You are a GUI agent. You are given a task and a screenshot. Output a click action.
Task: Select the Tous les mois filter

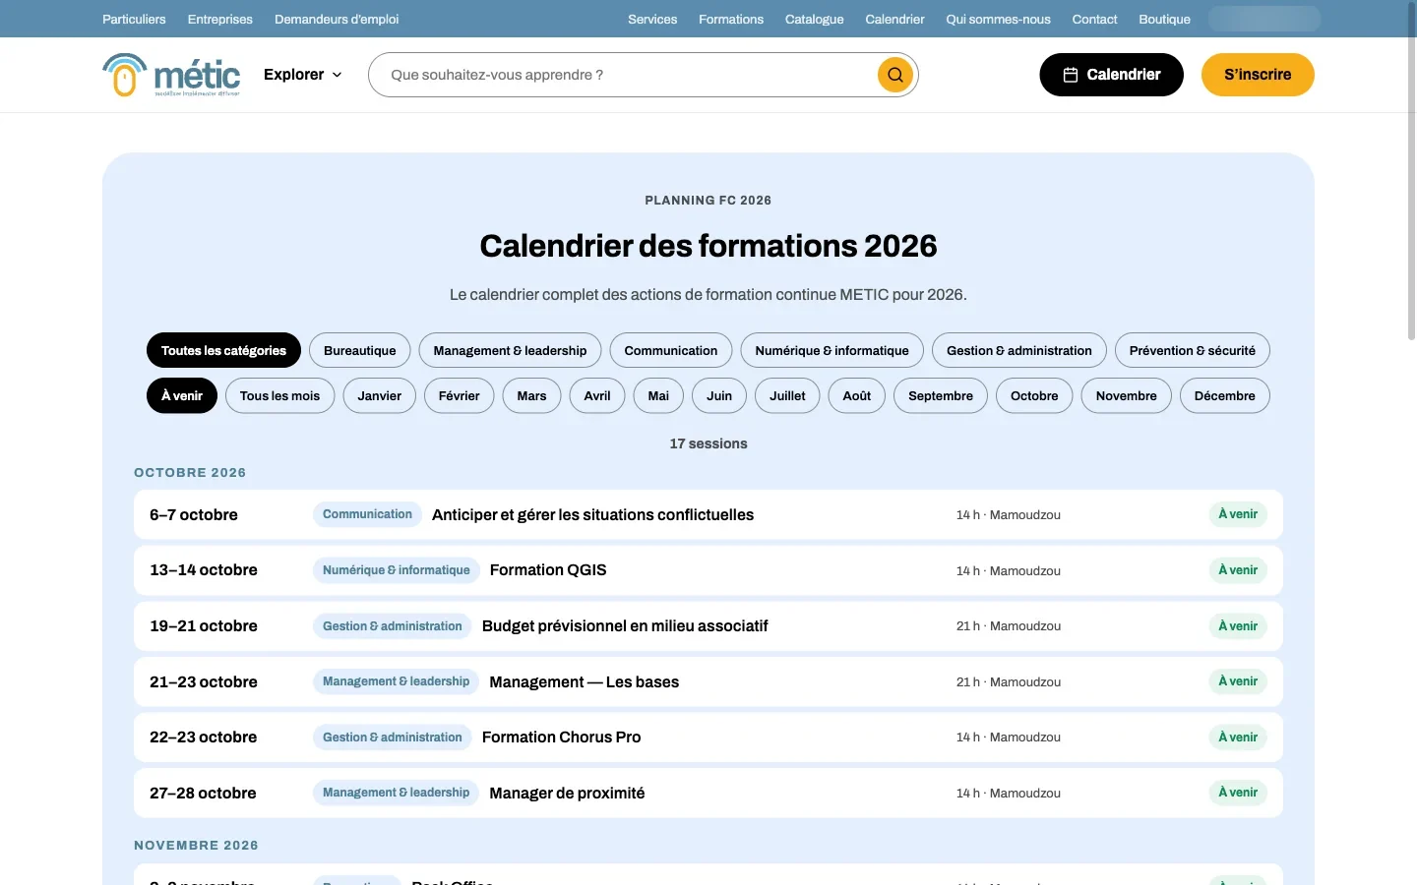pos(279,395)
